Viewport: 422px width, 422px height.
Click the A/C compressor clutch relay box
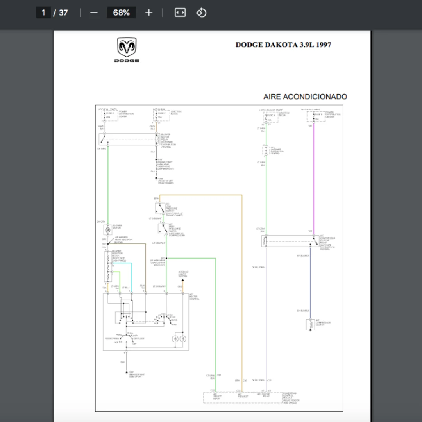click(x=290, y=241)
